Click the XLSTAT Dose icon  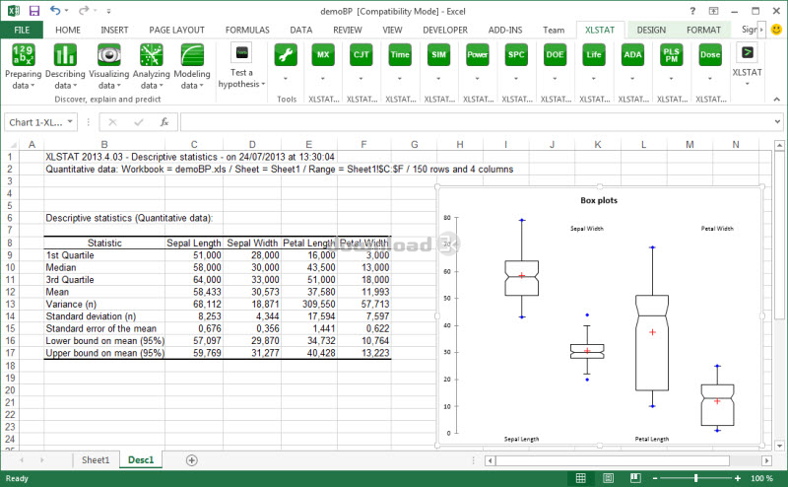(710, 55)
